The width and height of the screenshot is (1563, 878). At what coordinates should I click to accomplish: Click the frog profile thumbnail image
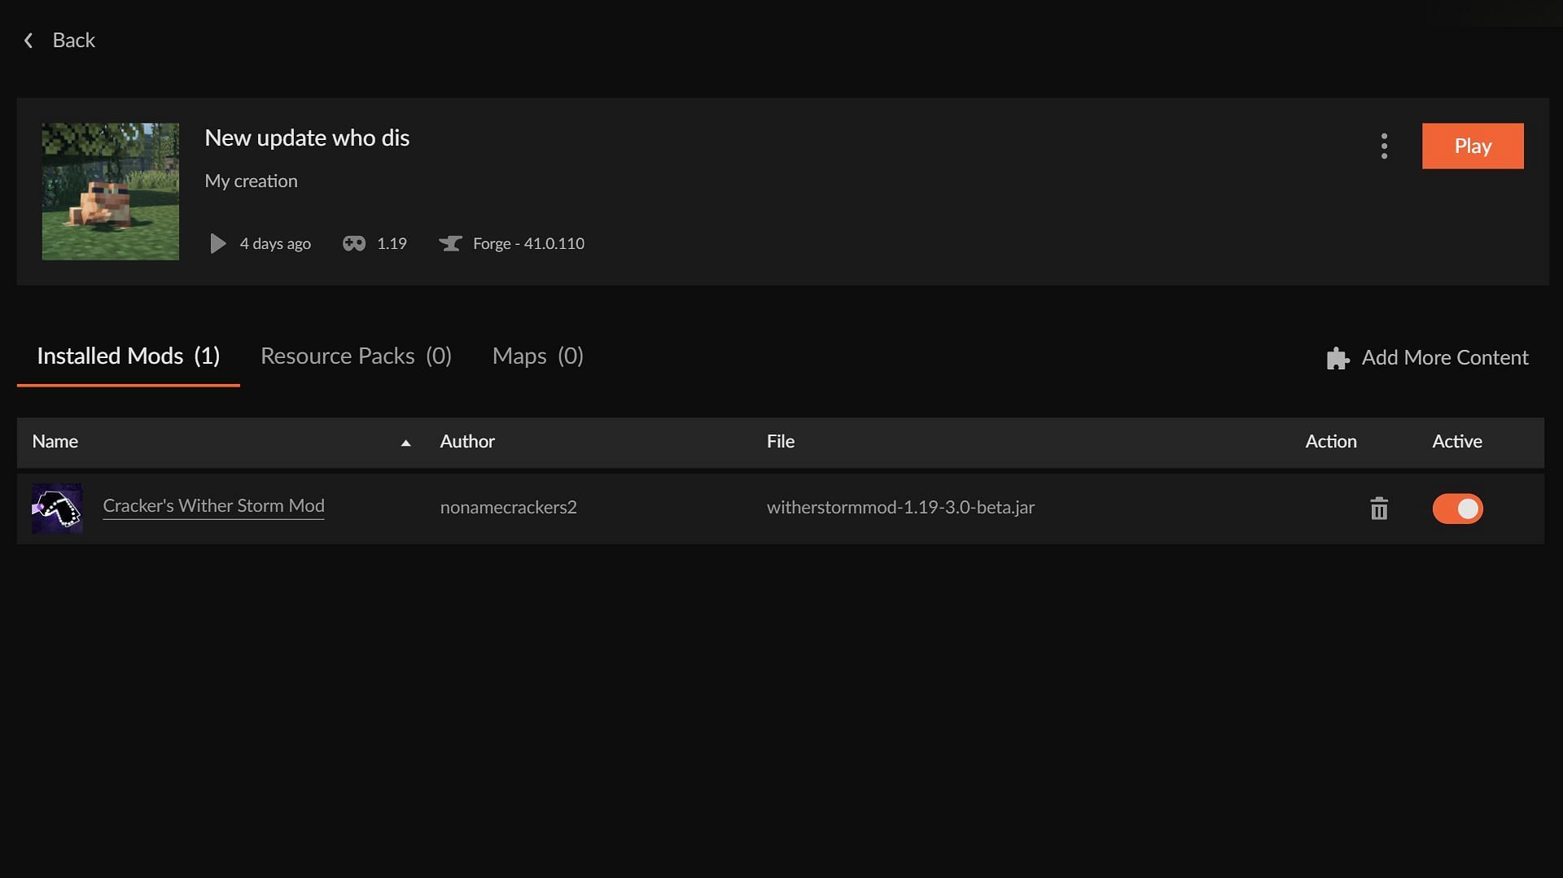click(x=111, y=192)
